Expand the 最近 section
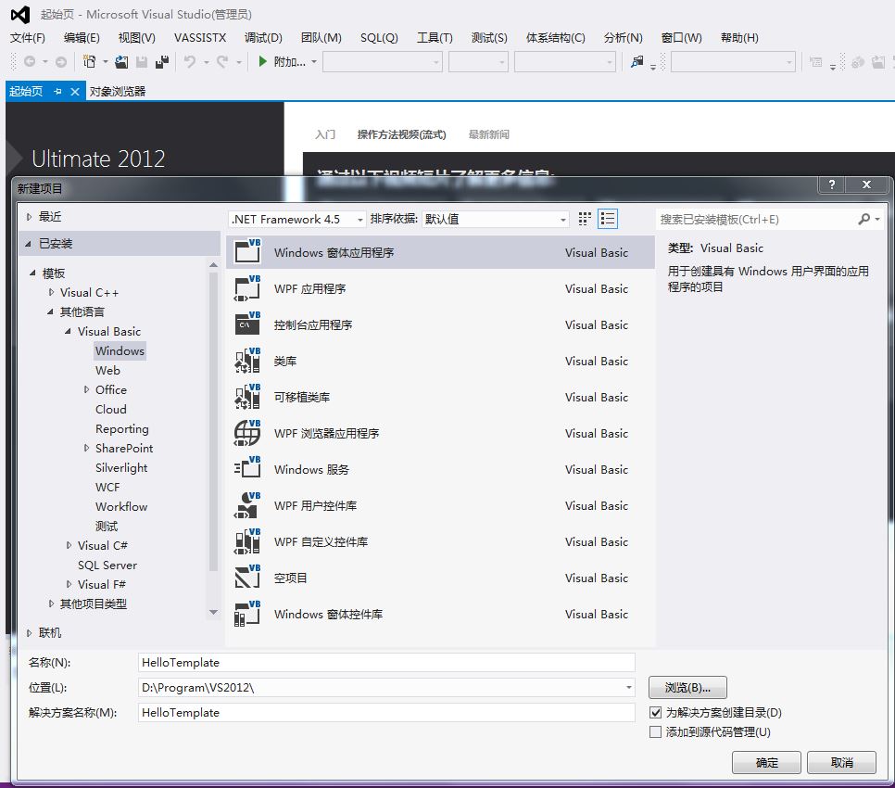Screen dimensions: 895x788 (x=29, y=216)
